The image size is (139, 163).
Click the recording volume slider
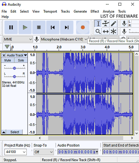pos(134,31)
